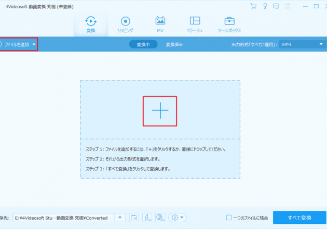Expand the ファイルを追加 dropdown arrow
Viewport: 327px width, 229px height.
coord(34,45)
